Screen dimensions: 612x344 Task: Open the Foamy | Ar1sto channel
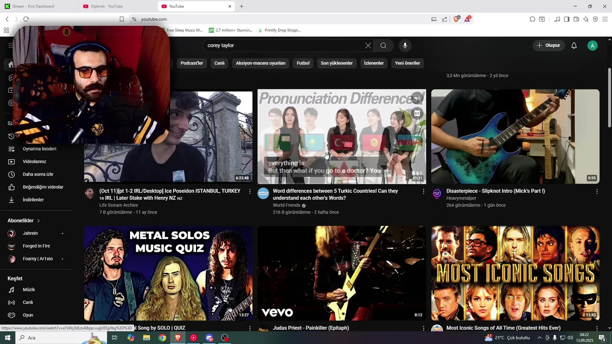tap(38, 259)
